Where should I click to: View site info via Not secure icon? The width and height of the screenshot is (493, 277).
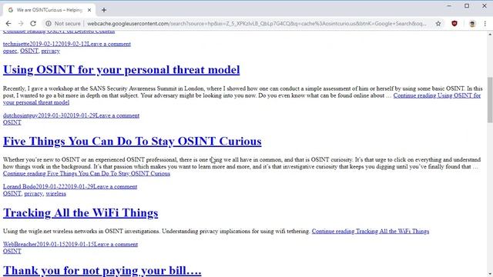[49, 24]
